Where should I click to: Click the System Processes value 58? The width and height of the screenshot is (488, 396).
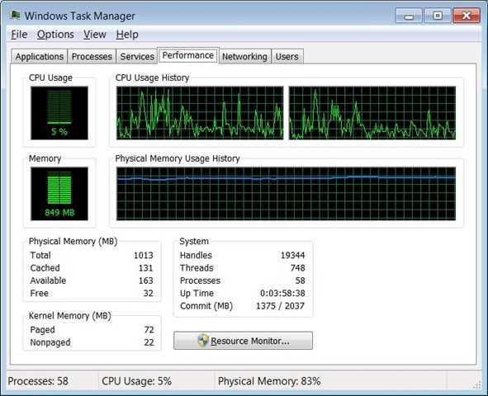click(x=300, y=280)
